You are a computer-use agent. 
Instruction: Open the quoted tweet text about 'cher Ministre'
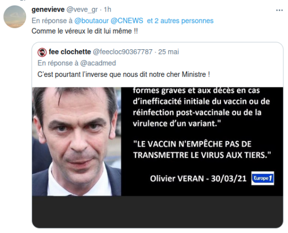point(124,74)
